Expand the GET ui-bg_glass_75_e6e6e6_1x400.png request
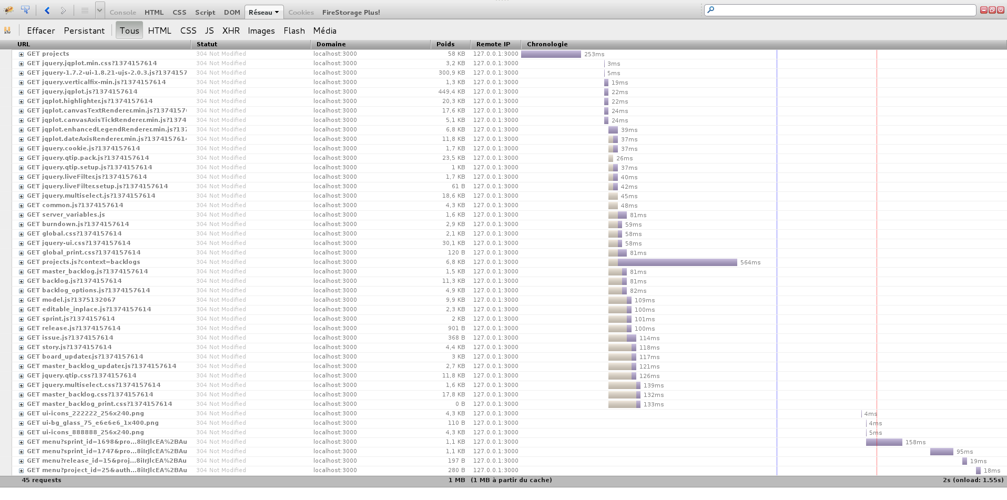The height and width of the screenshot is (500, 1007). tap(21, 423)
